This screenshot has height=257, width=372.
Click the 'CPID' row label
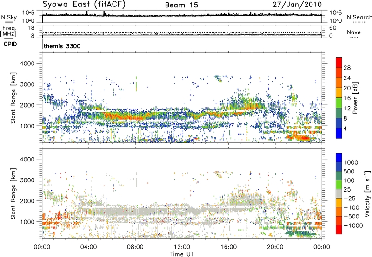tap(10, 44)
